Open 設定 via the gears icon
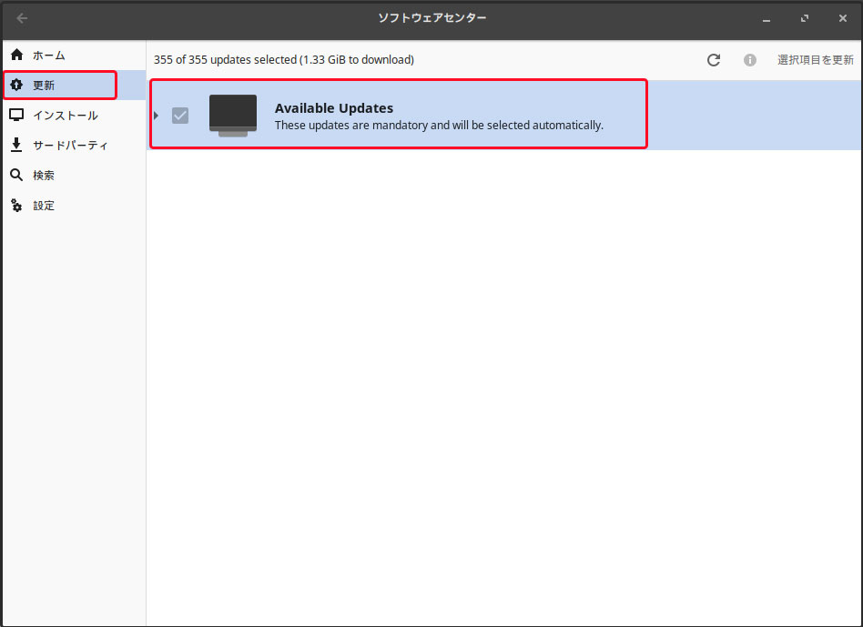Image resolution: width=863 pixels, height=627 pixels. pos(16,206)
